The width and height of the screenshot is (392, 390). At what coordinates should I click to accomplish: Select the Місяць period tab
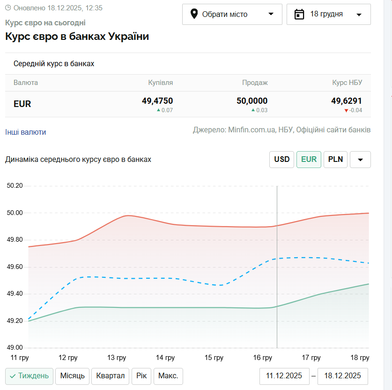point(72,376)
